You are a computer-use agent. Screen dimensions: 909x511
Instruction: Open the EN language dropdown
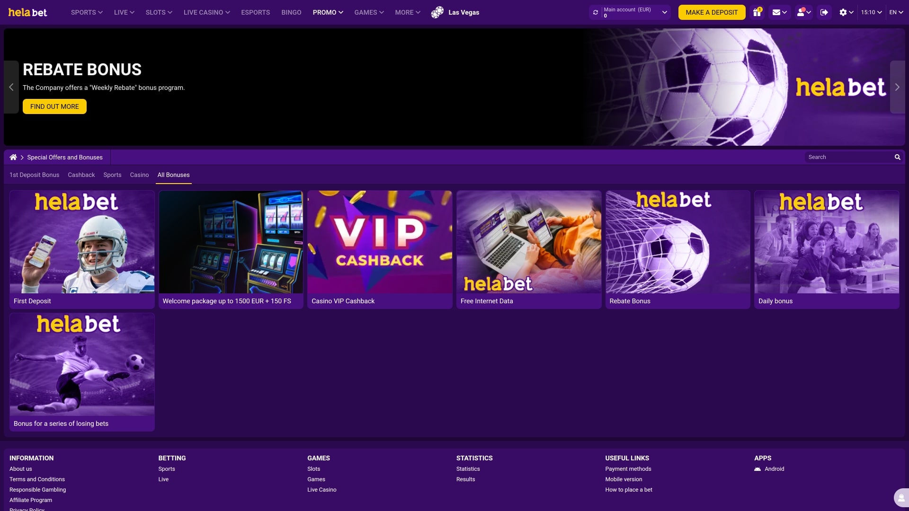click(894, 12)
